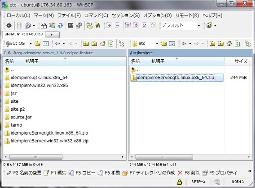The height and width of the screenshot is (188, 255).
Task: Open the terminal console icon
Action: click(x=70, y=26)
